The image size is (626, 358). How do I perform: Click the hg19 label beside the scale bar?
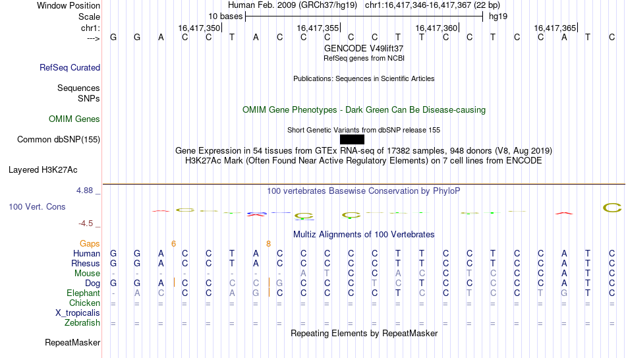(498, 16)
